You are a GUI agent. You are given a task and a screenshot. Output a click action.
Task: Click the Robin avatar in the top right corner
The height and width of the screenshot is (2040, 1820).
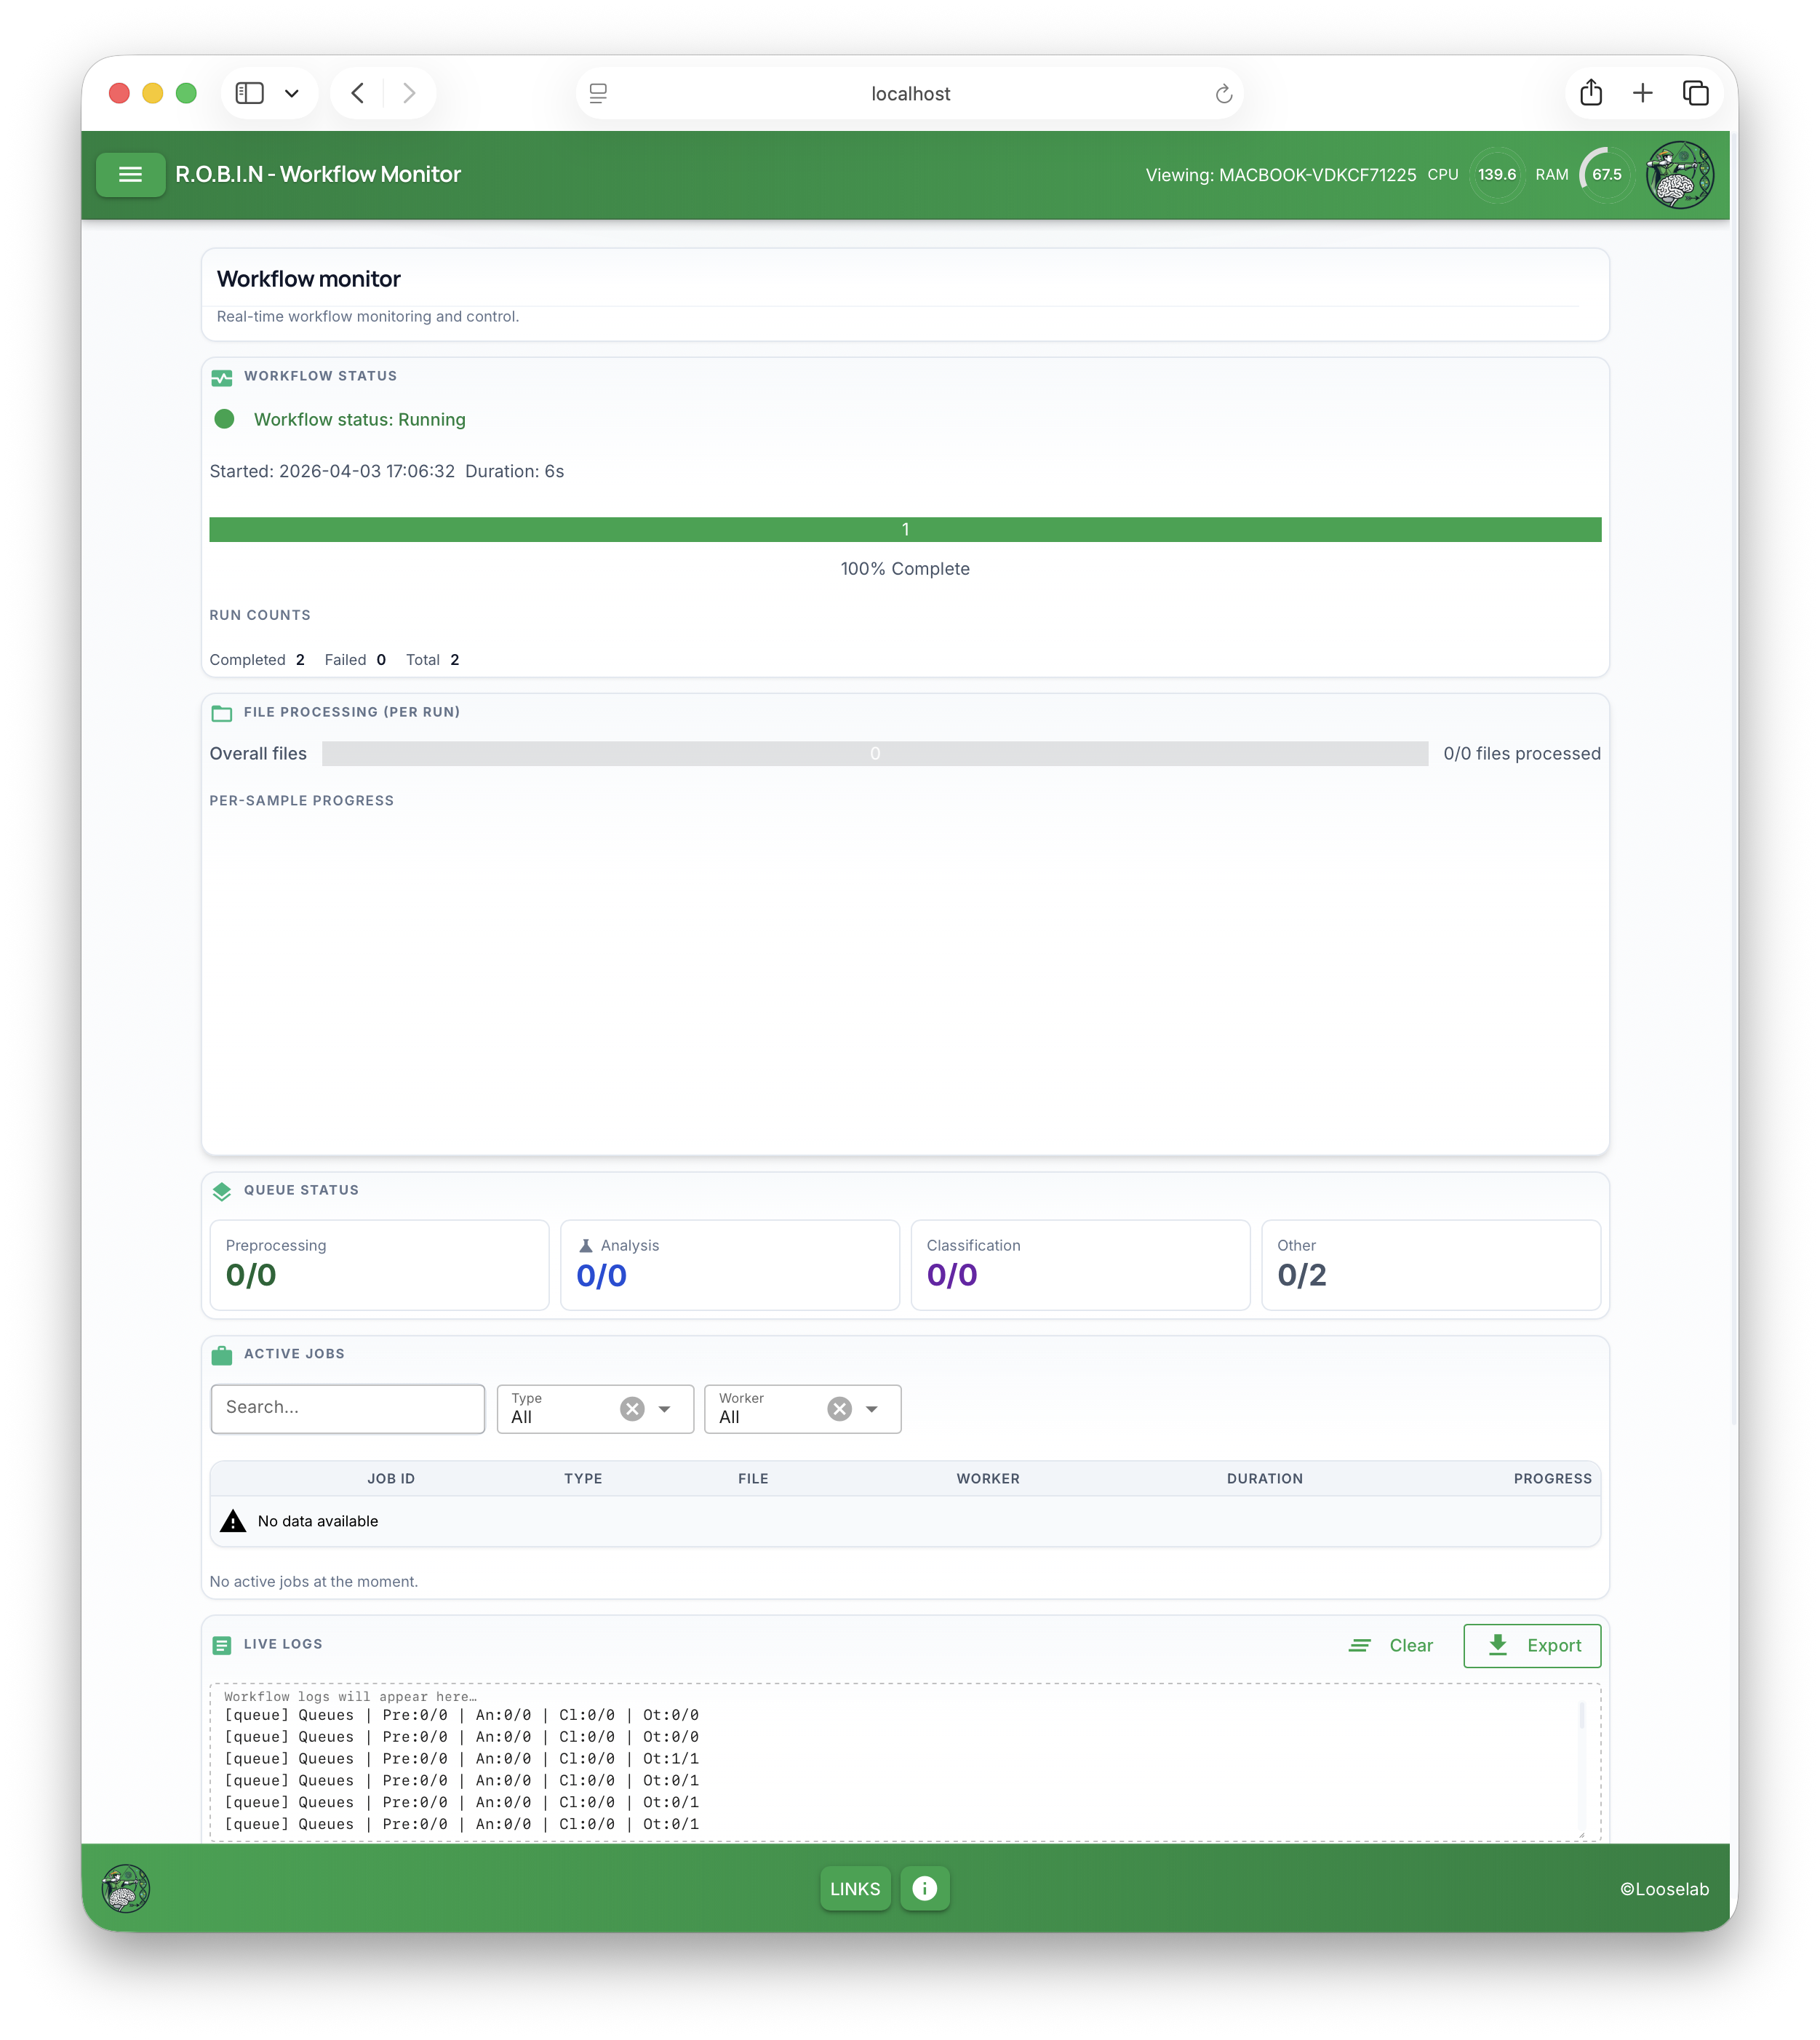(x=1679, y=174)
